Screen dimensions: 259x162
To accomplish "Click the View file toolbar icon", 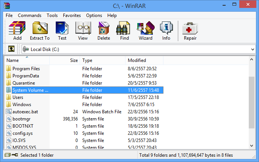I will [83, 28].
